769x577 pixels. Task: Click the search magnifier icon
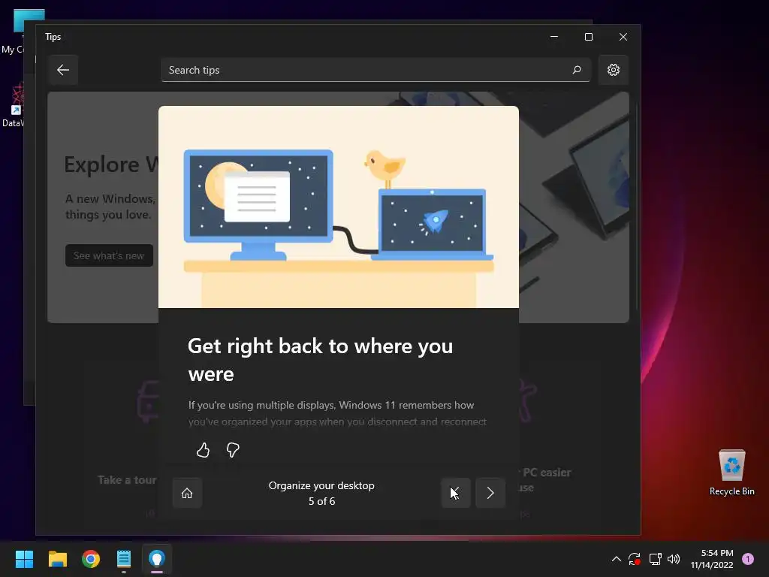click(577, 70)
